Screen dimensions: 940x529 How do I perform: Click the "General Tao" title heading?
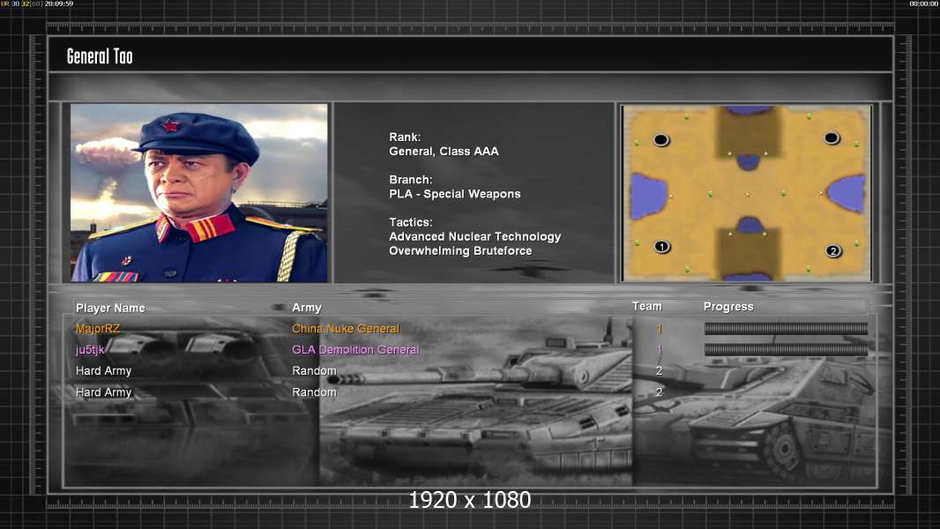coord(100,56)
